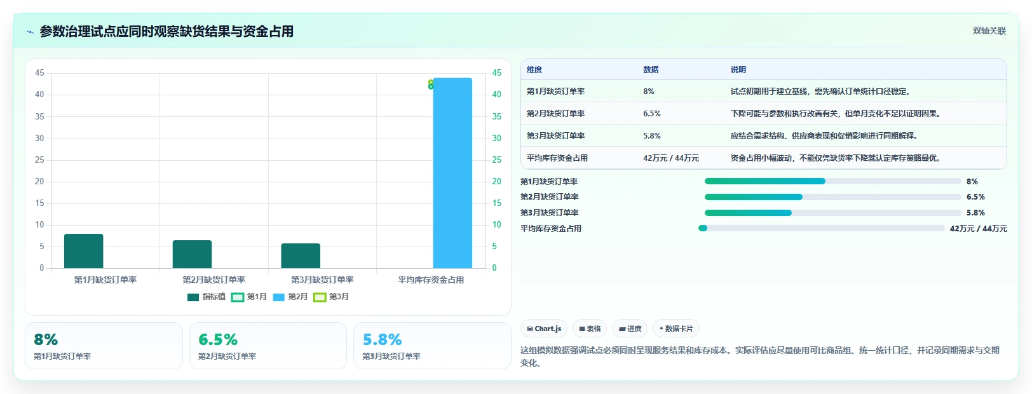Screen dimensions: 1032x394
Task: Toggle the 指标值 legend item
Action: click(x=207, y=297)
